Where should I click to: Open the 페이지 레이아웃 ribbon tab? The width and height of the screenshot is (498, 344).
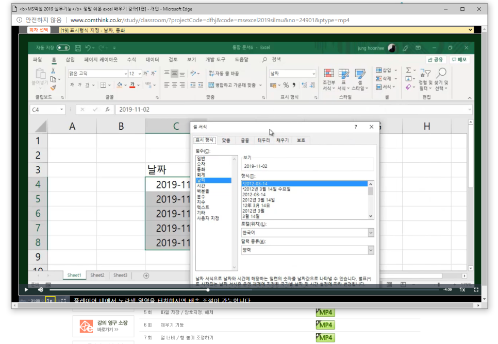click(x=101, y=59)
